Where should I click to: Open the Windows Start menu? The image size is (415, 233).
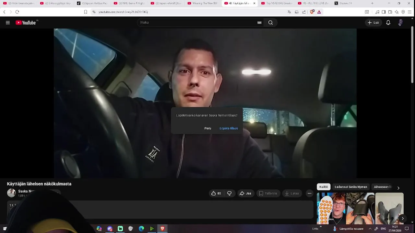[5, 229]
